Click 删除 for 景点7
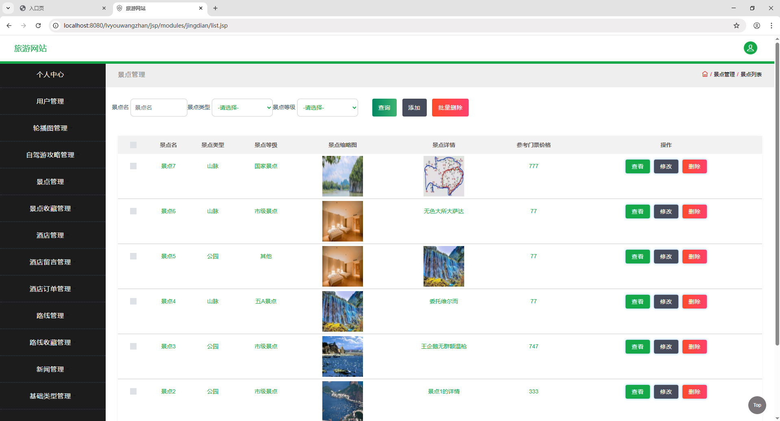 [x=694, y=166]
